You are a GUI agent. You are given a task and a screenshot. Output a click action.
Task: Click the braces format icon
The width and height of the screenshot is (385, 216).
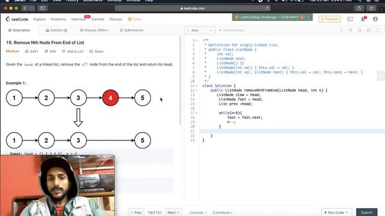[x=350, y=31]
